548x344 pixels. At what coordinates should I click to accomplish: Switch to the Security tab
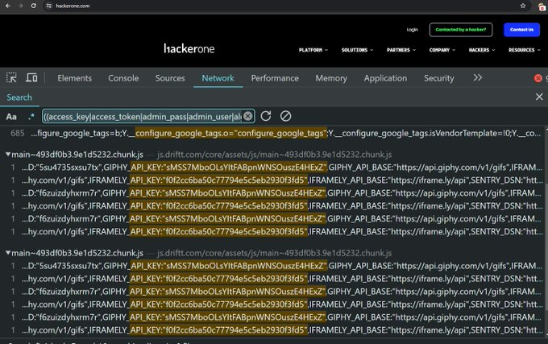(438, 78)
